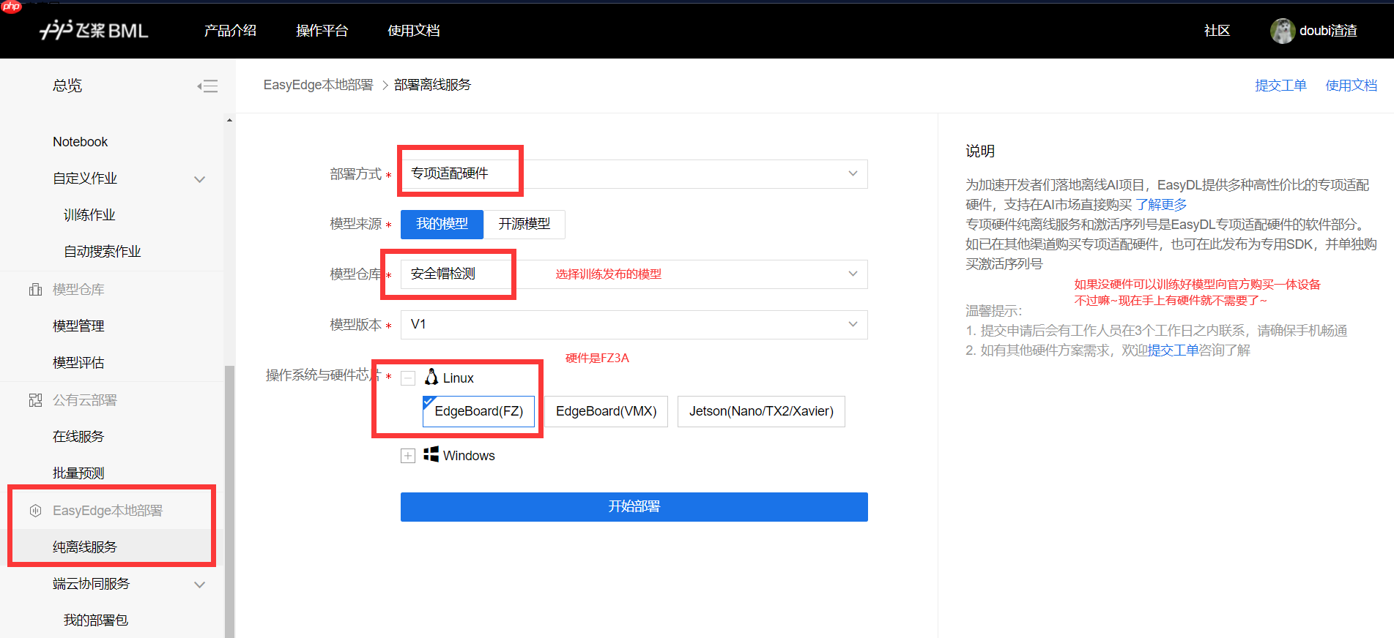Click the sidebar scrollbar thumb
Viewport: 1394px width, 638px height.
tap(229, 501)
